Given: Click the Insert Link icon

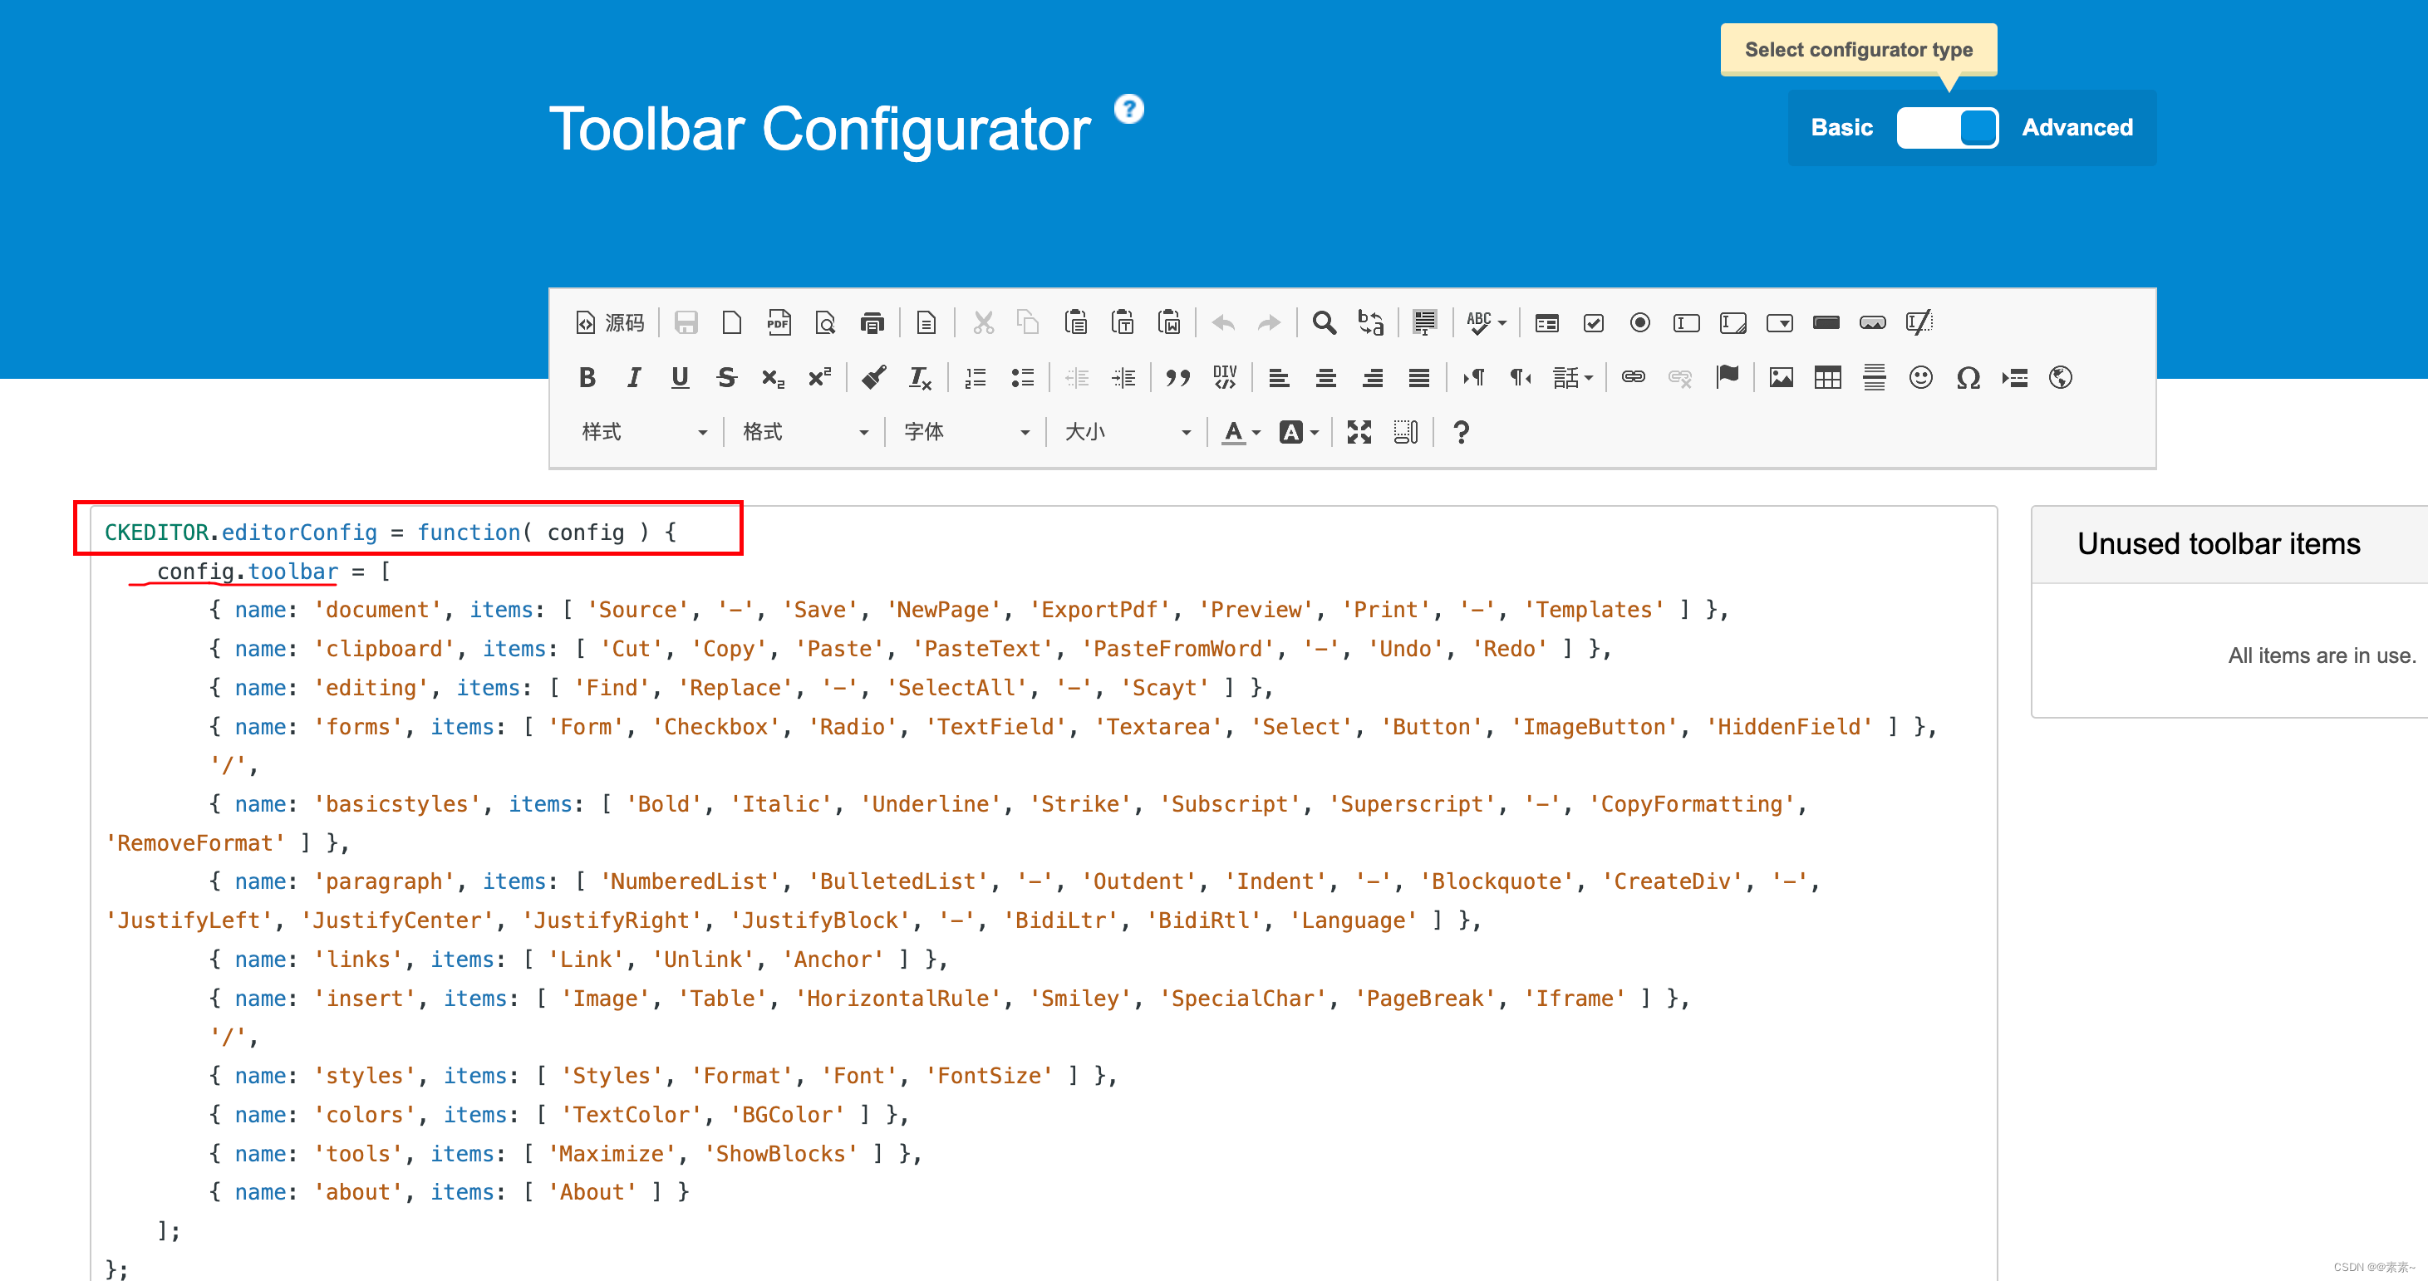Looking at the screenshot, I should pos(1631,380).
